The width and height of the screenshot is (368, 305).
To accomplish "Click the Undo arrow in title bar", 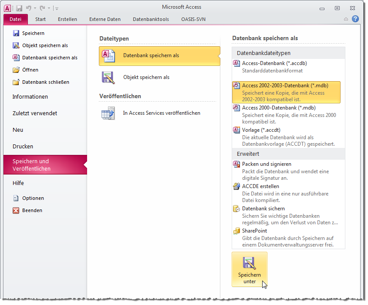I will 29,8.
